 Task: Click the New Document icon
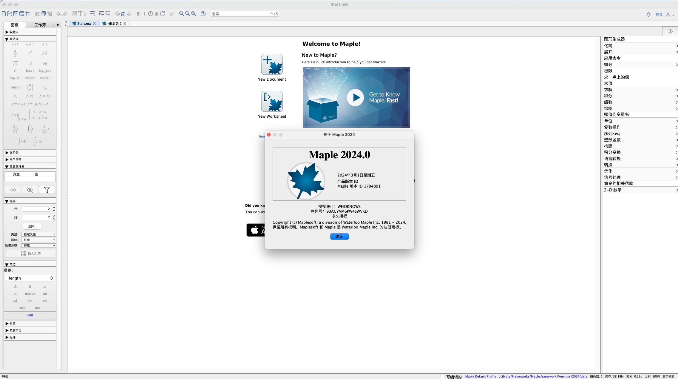coord(272,65)
